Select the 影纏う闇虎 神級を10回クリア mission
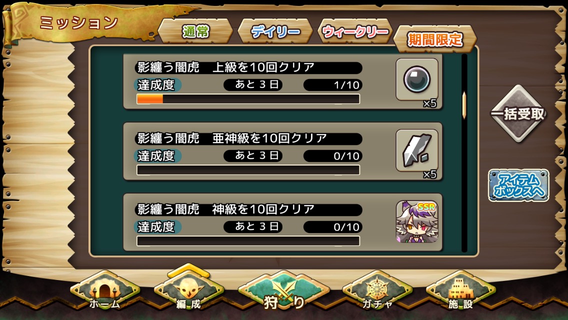This screenshot has width=568, height=320. pos(283,222)
